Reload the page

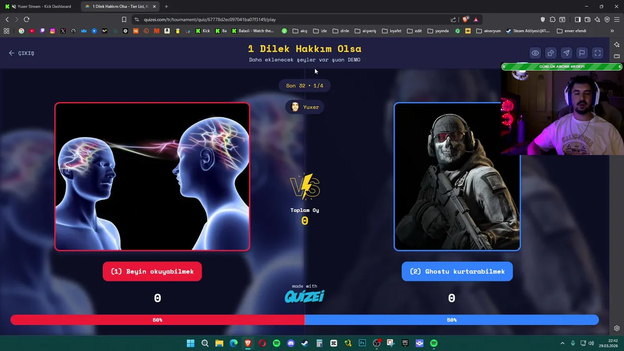tap(26, 19)
